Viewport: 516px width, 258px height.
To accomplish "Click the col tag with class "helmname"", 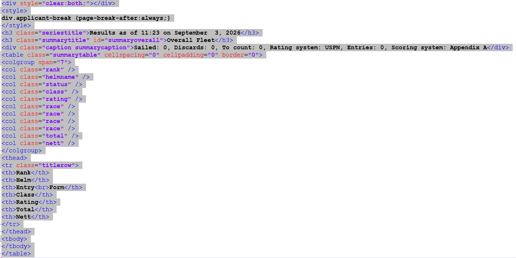I will (46, 77).
